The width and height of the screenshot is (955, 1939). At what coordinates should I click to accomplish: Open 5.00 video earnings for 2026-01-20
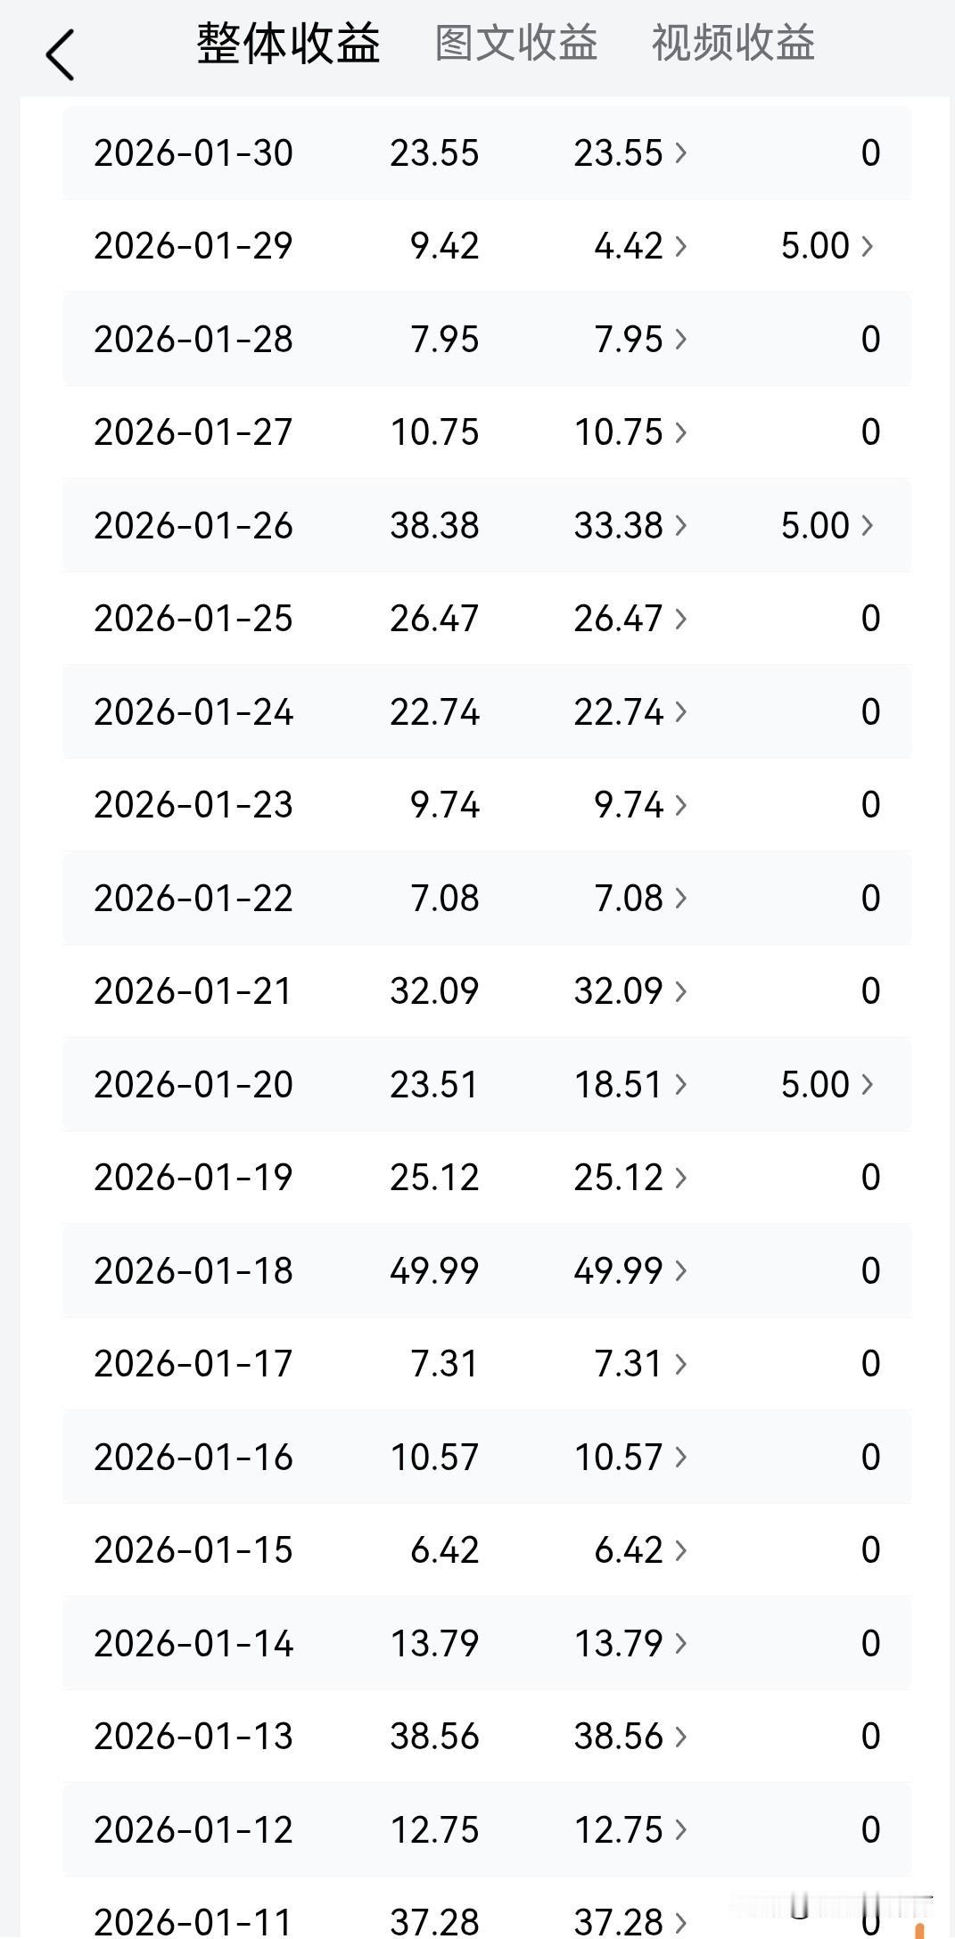point(827,1084)
